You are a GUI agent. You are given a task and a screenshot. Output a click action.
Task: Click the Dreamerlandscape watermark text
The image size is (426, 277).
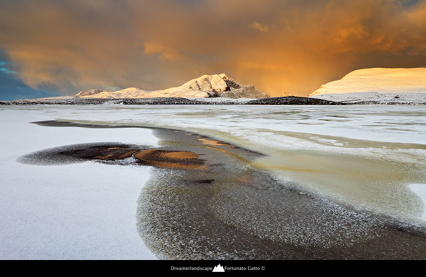[x=191, y=268]
